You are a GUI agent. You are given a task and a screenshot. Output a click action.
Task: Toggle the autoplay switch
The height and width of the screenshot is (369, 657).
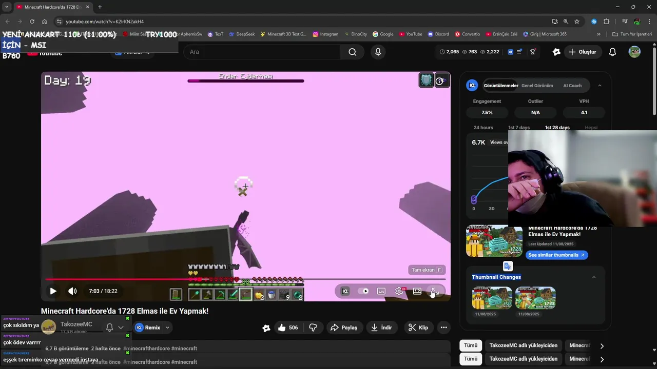(x=363, y=291)
